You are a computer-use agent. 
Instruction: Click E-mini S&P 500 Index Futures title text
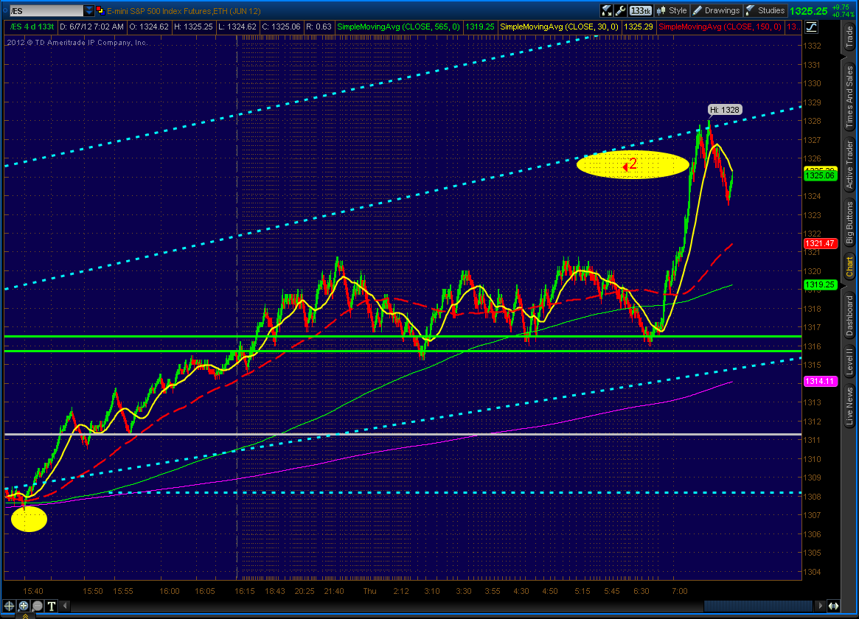[184, 11]
